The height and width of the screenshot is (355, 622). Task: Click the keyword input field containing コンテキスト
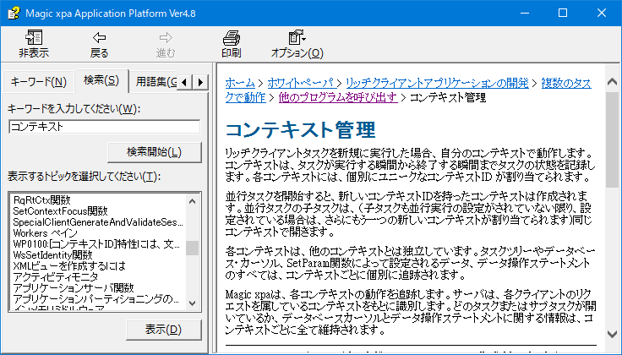click(x=103, y=127)
